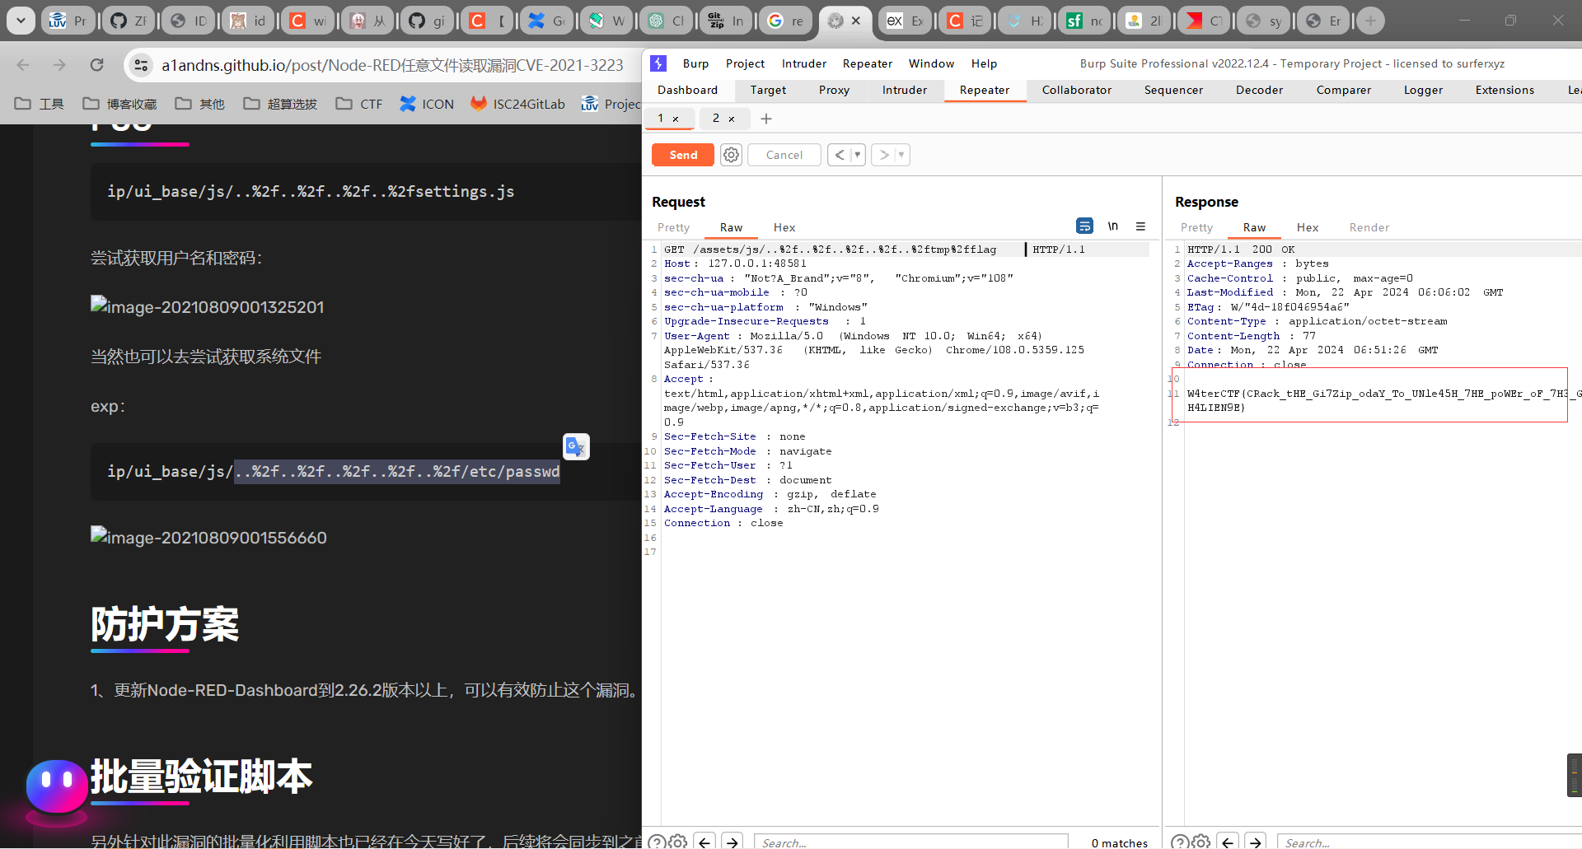
Task: Select Response Raw tab
Action: [x=1254, y=227]
